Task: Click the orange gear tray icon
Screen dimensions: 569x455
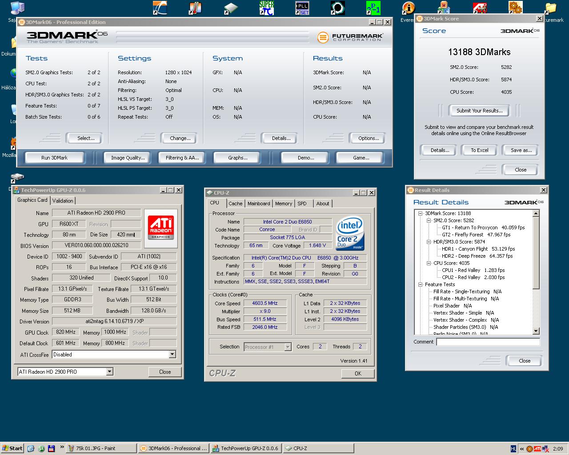Action: (530, 449)
